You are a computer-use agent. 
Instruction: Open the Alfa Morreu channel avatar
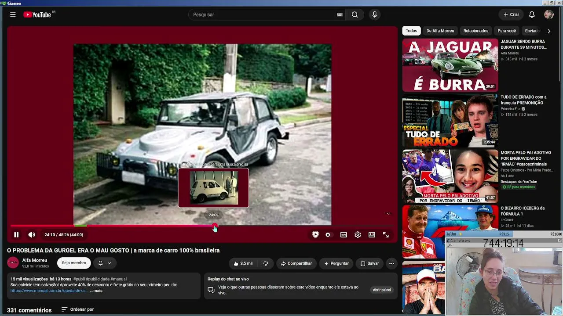click(x=13, y=263)
